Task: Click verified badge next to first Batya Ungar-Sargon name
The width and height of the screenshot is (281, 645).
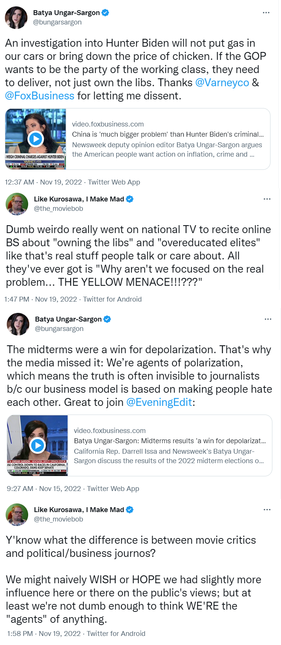Action: tap(106, 12)
